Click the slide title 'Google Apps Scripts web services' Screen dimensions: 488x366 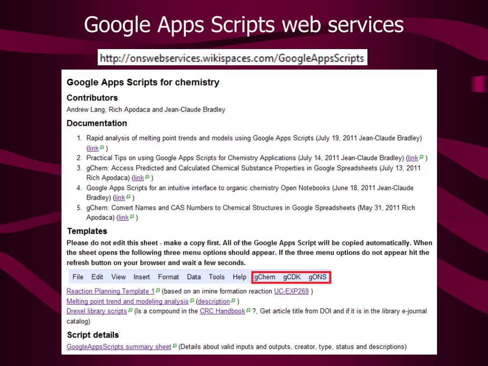tap(244, 25)
